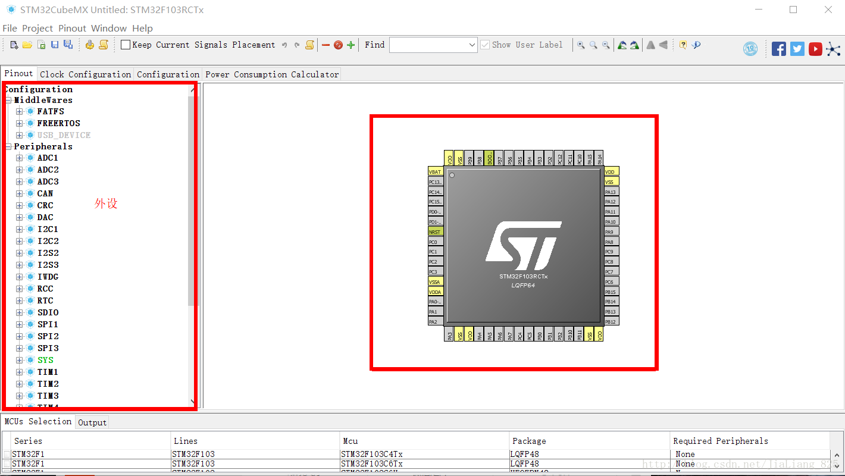Viewport: 845px width, 476px height.
Task: Click the flip horizontal gray triangle icon
Action: (650, 45)
